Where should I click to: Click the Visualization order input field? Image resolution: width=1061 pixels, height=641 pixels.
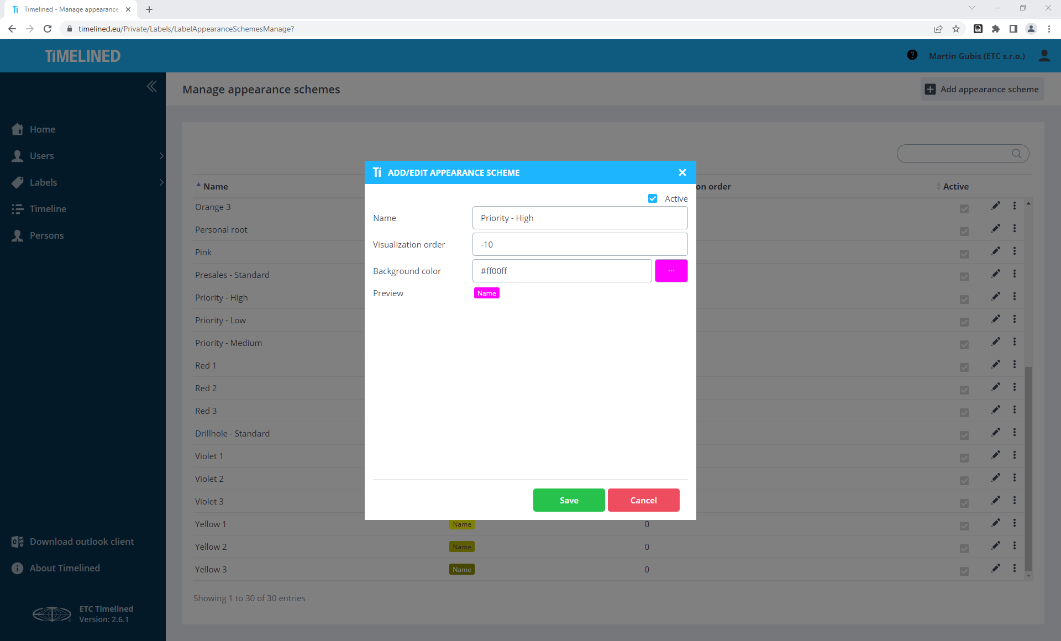tap(580, 244)
